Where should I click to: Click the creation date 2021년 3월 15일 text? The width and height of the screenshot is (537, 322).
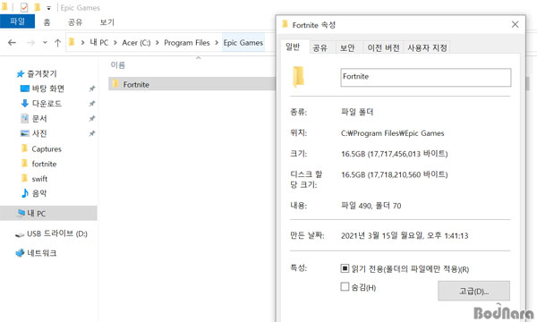pos(405,236)
